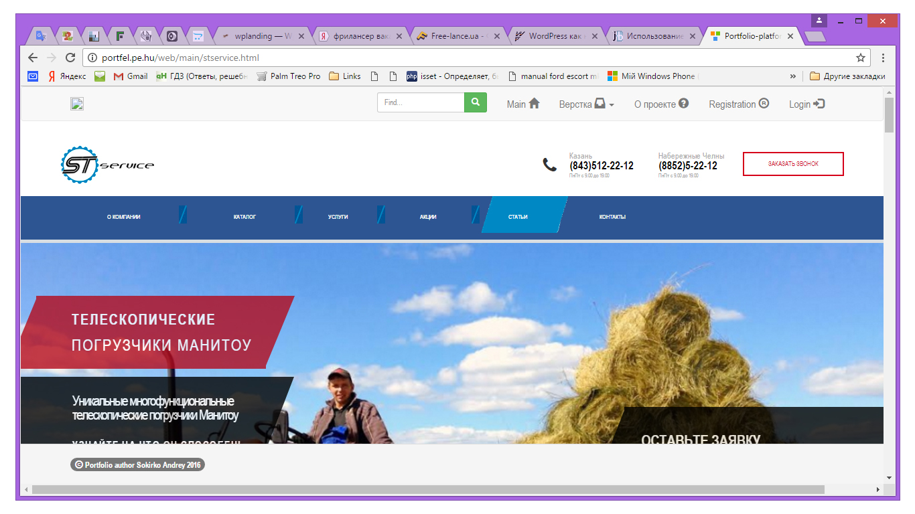This screenshot has width=915, height=514.
Task: Switch to the фрилансер tab
Action: click(360, 36)
